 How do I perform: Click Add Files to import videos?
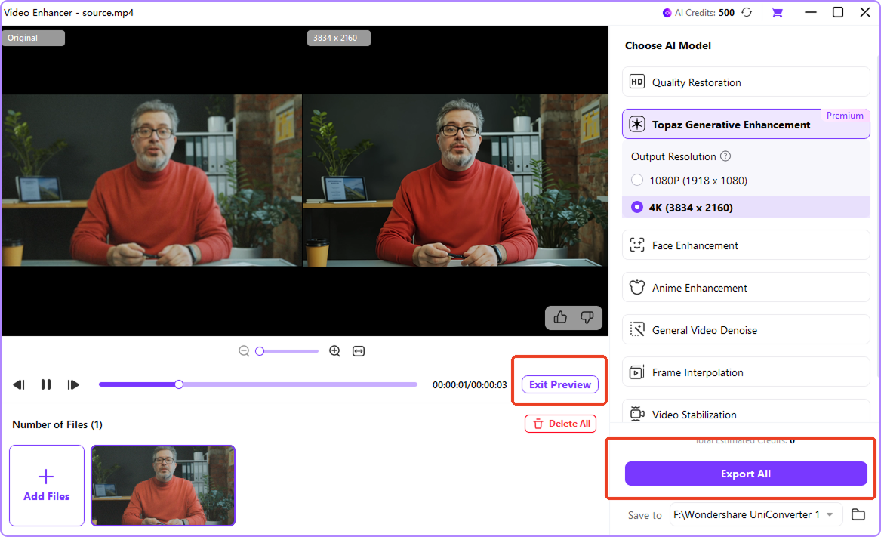(47, 486)
